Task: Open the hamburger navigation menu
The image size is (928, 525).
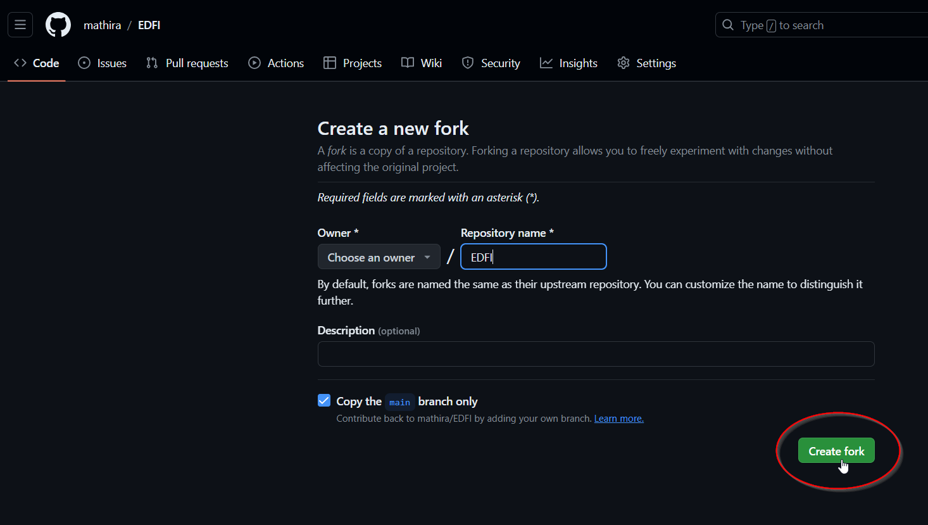Action: click(20, 25)
